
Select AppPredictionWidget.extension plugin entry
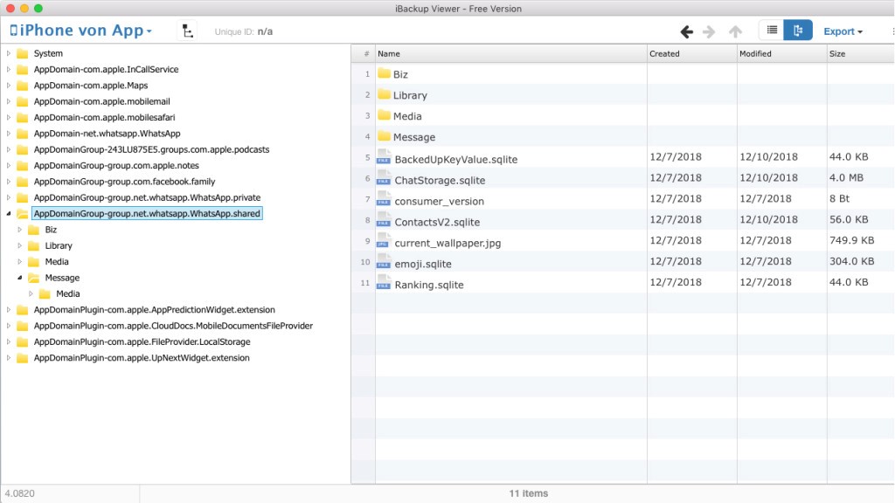tap(154, 310)
